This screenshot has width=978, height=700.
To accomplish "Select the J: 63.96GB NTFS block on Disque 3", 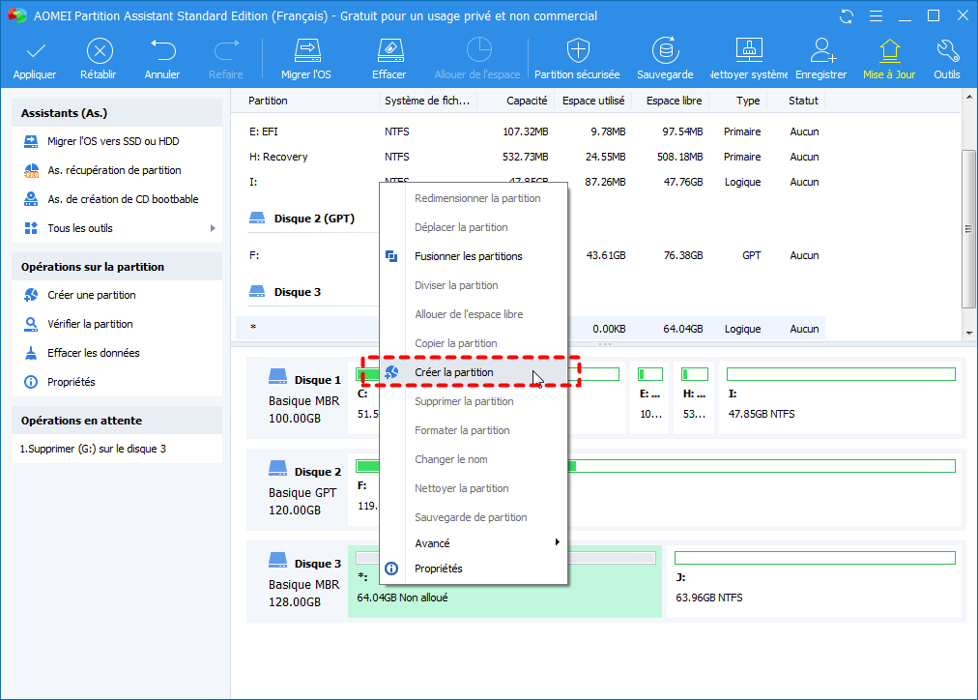I will [x=816, y=581].
